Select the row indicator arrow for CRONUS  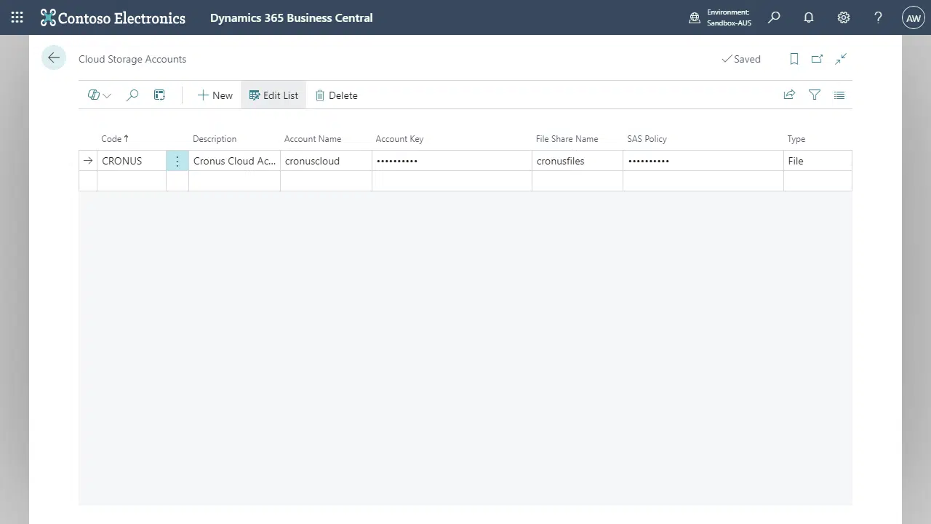point(88,161)
